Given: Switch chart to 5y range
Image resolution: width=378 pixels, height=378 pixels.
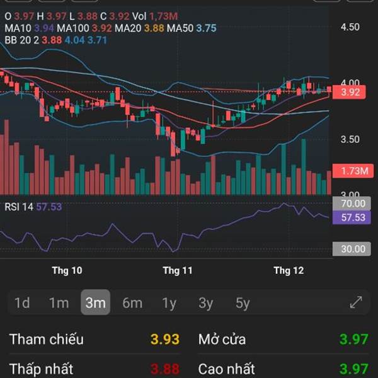Looking at the screenshot, I should pyautogui.click(x=243, y=303).
